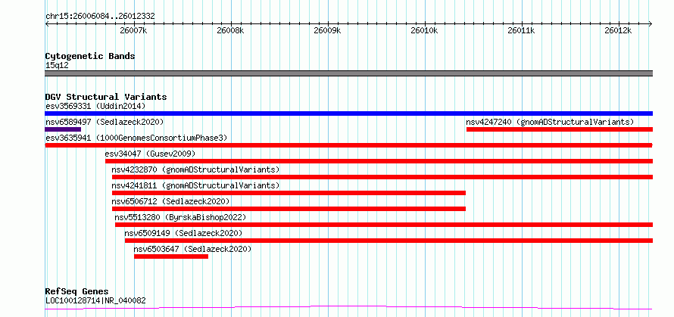Viewport: 674px width, 317px height.
Task: Select the red bar under nsv6509149
Action: click(388, 241)
